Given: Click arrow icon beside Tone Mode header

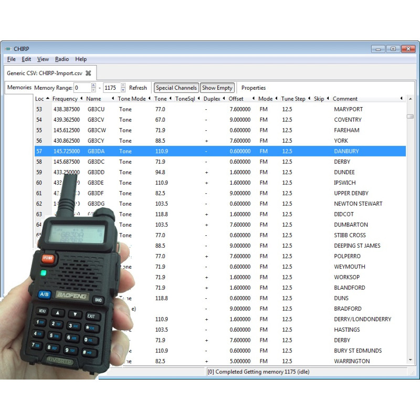Looking at the screenshot, I should (x=150, y=99).
